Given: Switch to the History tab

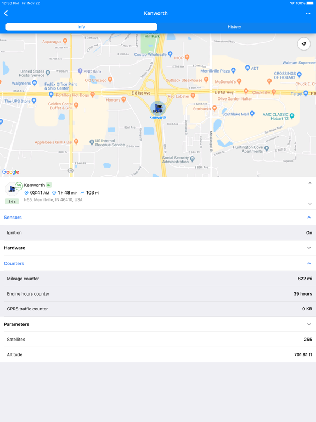Looking at the screenshot, I should click(x=234, y=26).
